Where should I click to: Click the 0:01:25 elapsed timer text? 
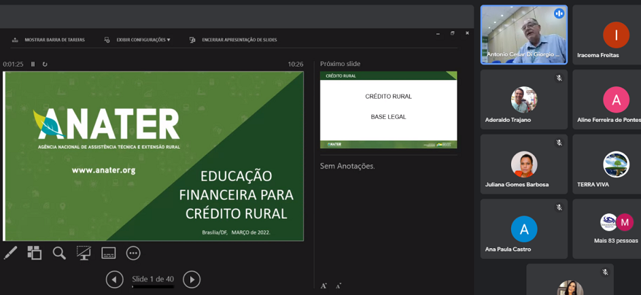pyautogui.click(x=13, y=64)
